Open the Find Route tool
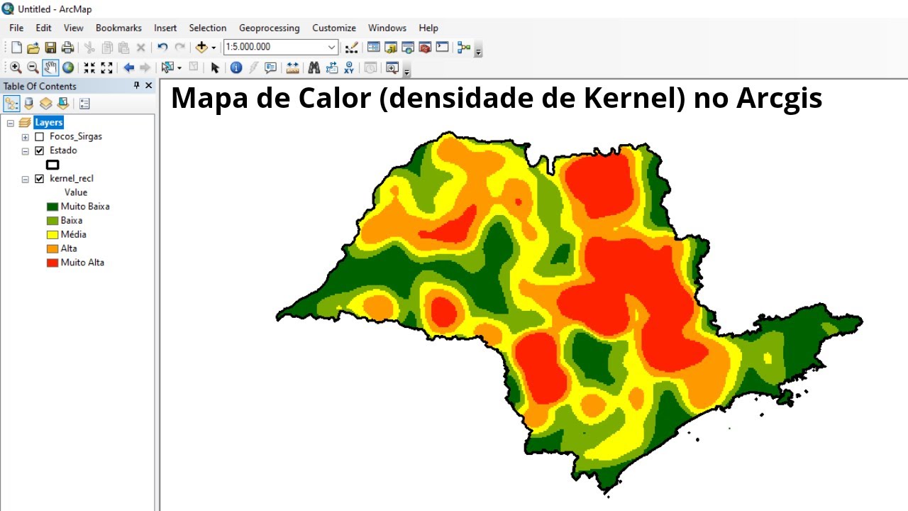This screenshot has width=908, height=511. 331,67
